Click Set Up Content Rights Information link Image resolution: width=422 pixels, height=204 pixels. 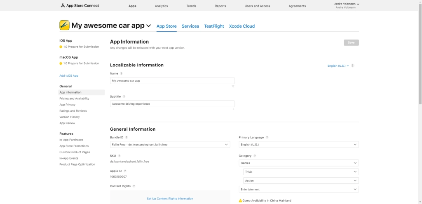(170, 199)
